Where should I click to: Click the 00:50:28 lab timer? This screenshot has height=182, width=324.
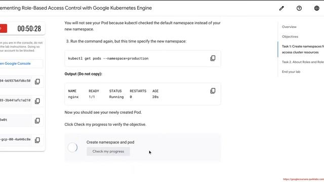point(29,28)
